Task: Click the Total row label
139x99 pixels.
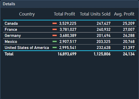Action: 9,54
